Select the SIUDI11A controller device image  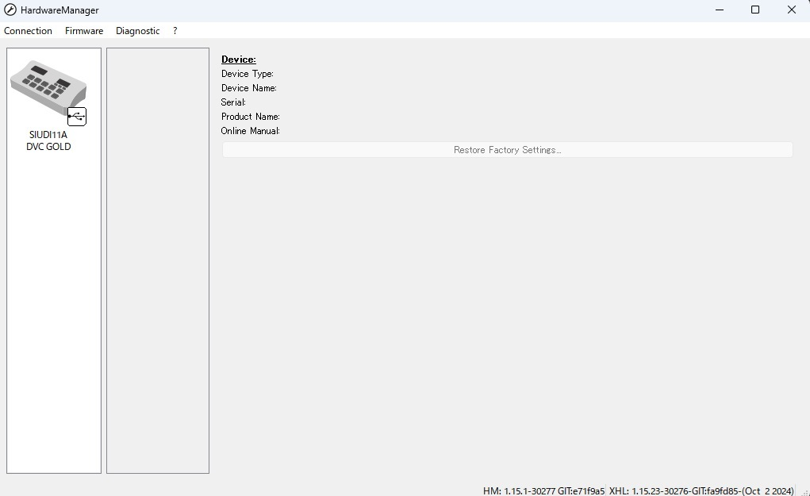click(x=46, y=86)
